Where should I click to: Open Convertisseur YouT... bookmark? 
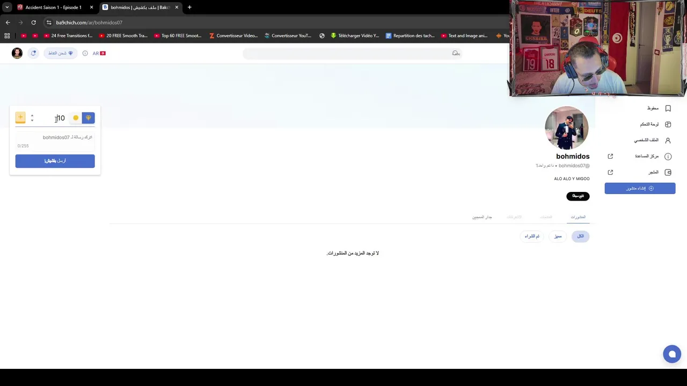point(288,36)
